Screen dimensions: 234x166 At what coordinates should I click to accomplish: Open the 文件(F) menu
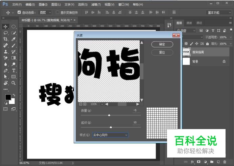pos(17,5)
